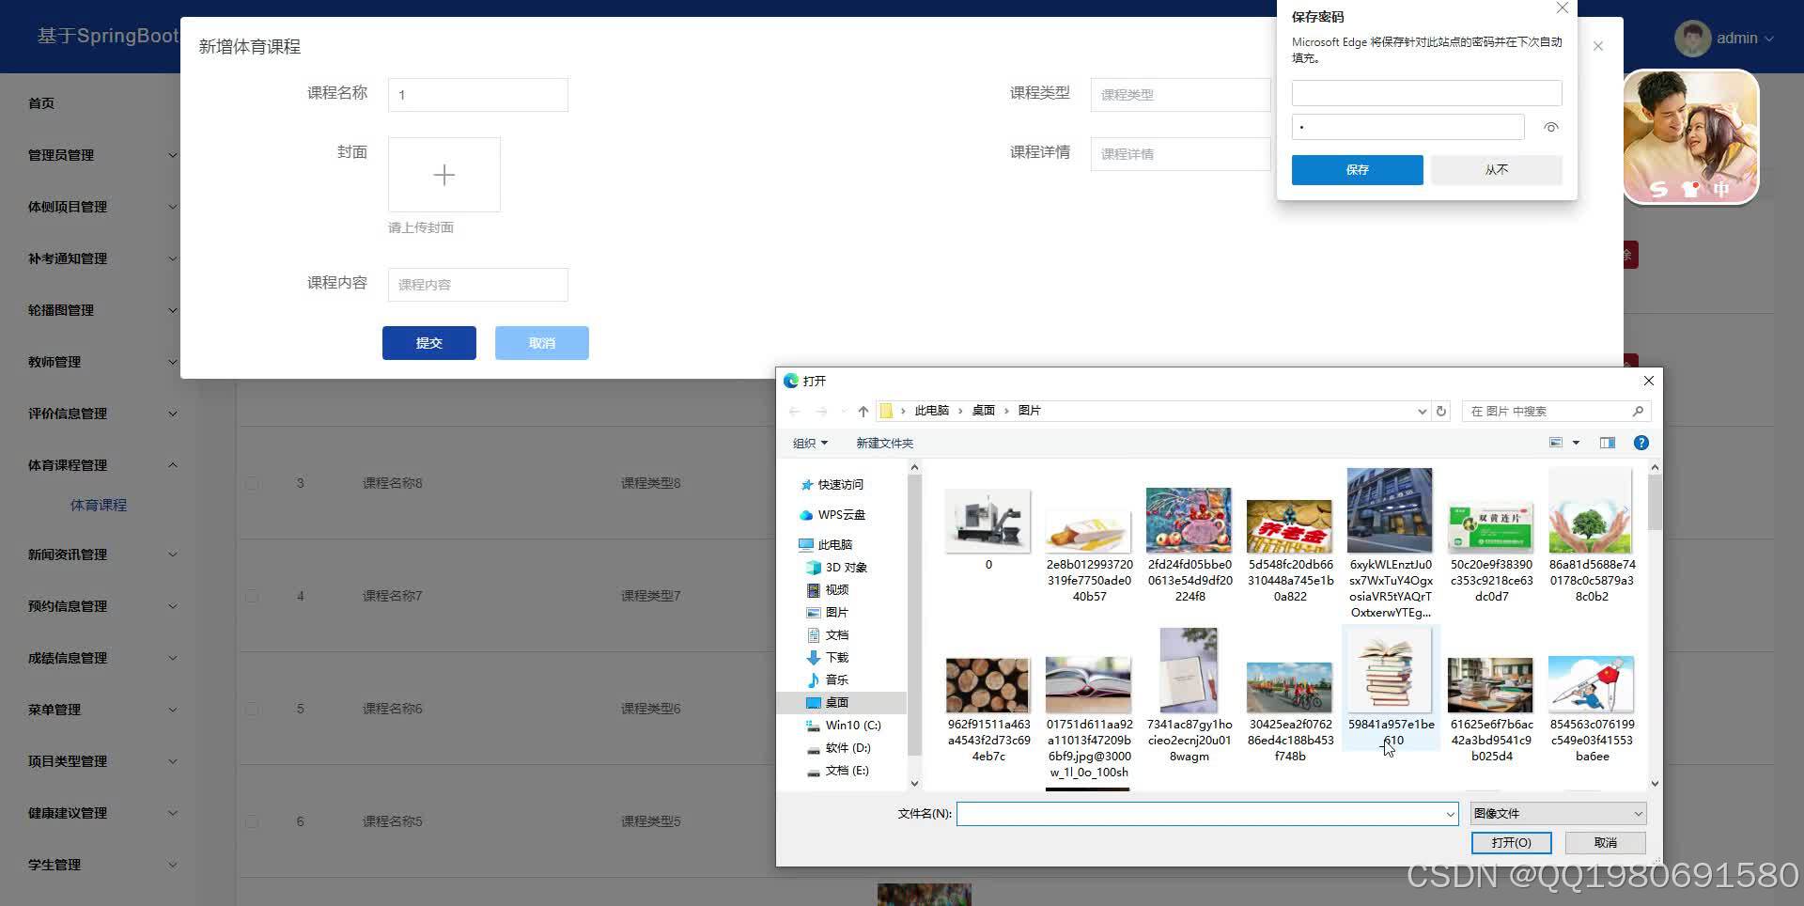Click the 新建文件夹 button to create a folder
1804x906 pixels.
(x=883, y=443)
